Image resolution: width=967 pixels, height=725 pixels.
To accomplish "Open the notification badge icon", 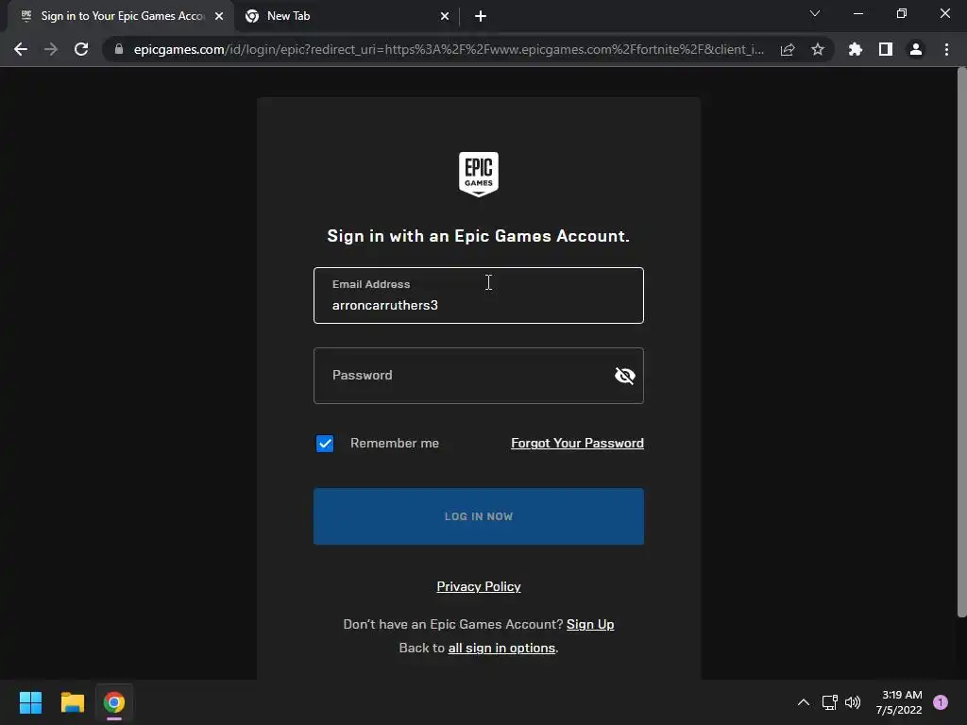I will pos(941,702).
